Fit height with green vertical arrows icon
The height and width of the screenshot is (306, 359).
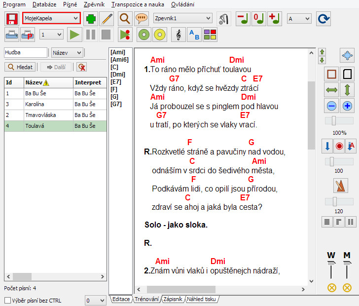click(347, 90)
